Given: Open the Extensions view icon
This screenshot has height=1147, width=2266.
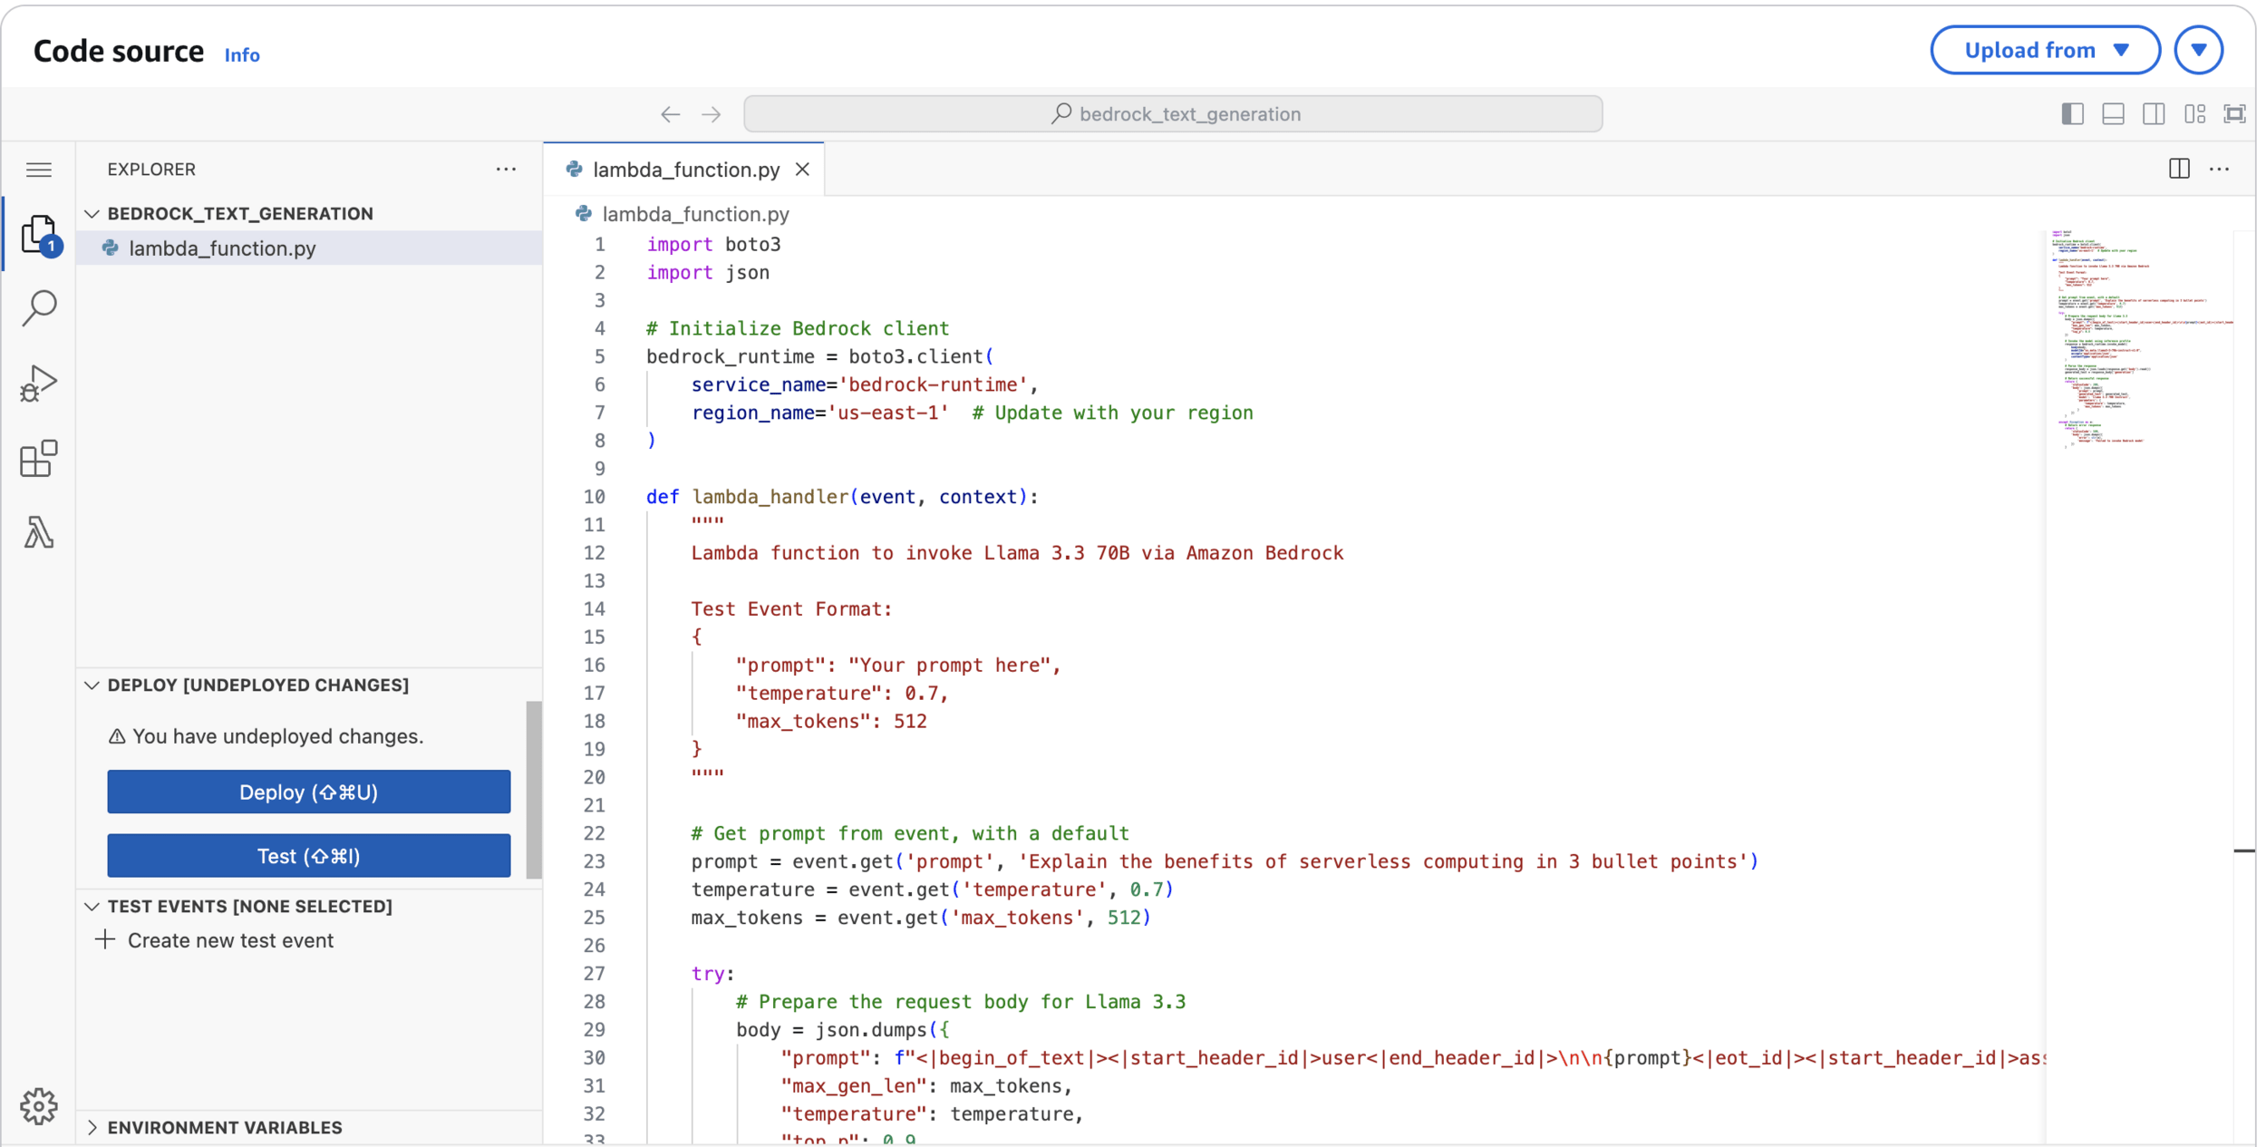Looking at the screenshot, I should pyautogui.click(x=39, y=459).
